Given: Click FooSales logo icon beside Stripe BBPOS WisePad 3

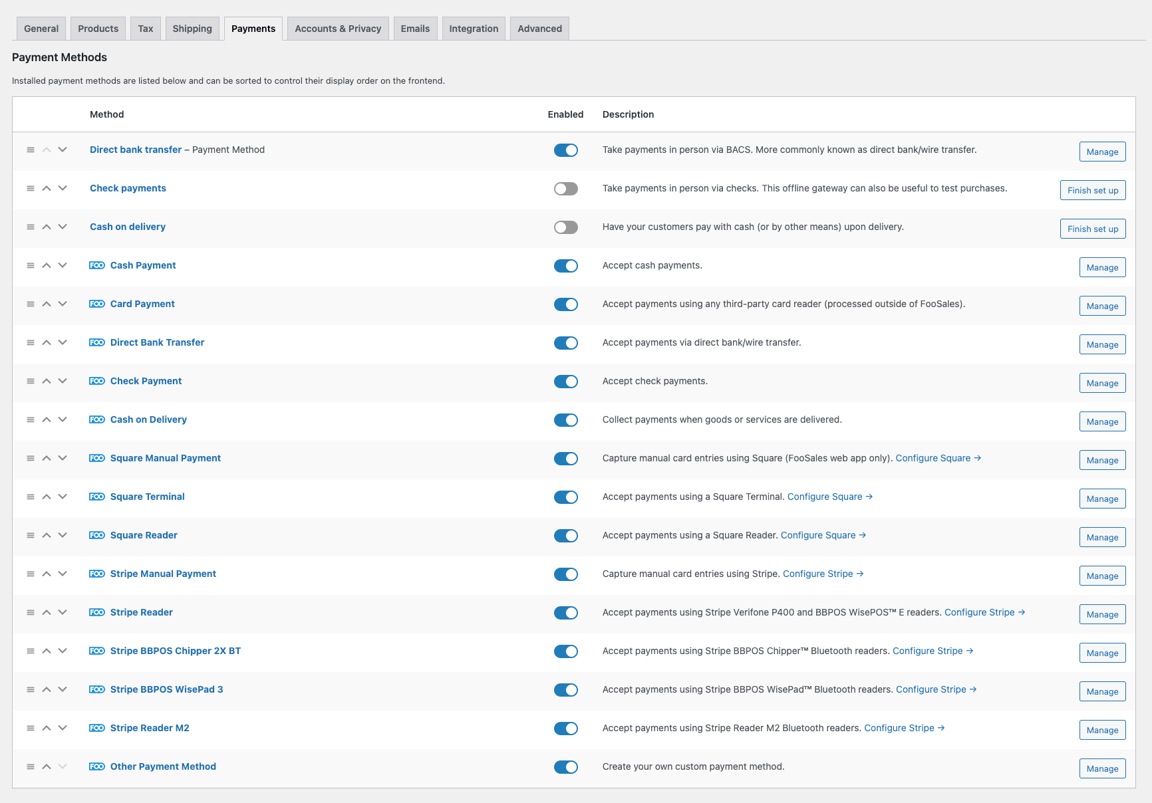Looking at the screenshot, I should tap(97, 689).
